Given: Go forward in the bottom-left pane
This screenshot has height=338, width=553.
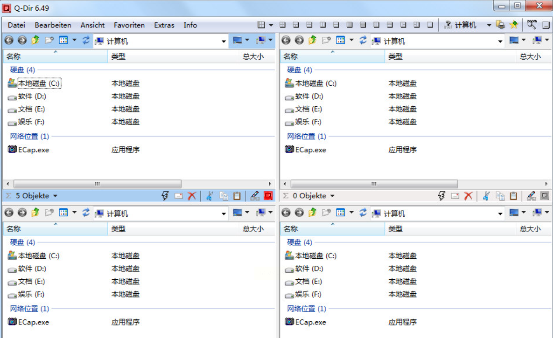Looking at the screenshot, I should click(22, 213).
